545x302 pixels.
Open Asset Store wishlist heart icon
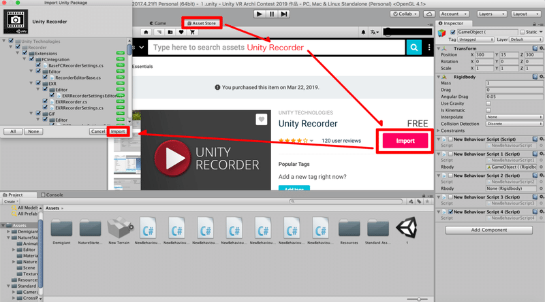click(181, 32)
